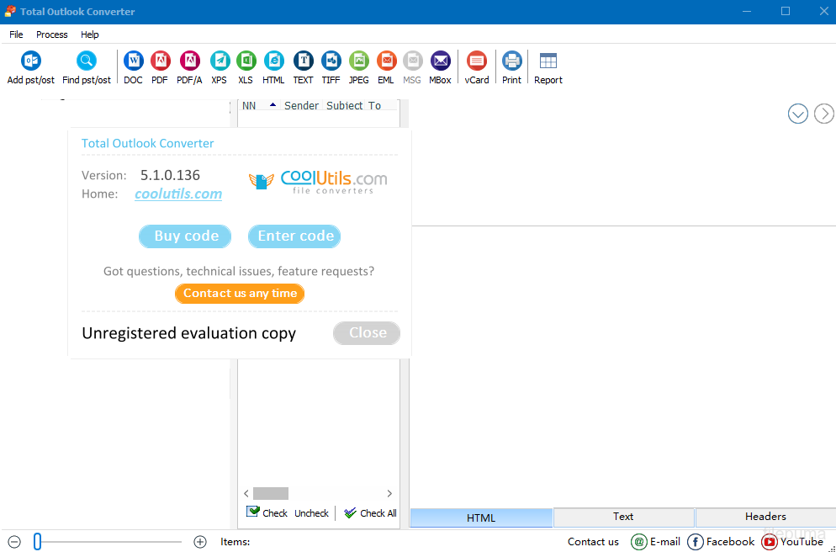Check selected items with Check button
Screen dimensions: 836x552
click(x=267, y=512)
